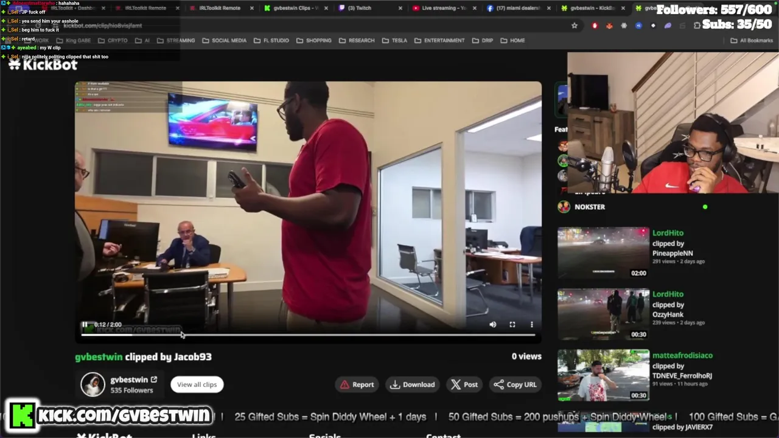Screen dimensions: 779x438
Task: Pause the clip with the pause button
Action: [85, 325]
